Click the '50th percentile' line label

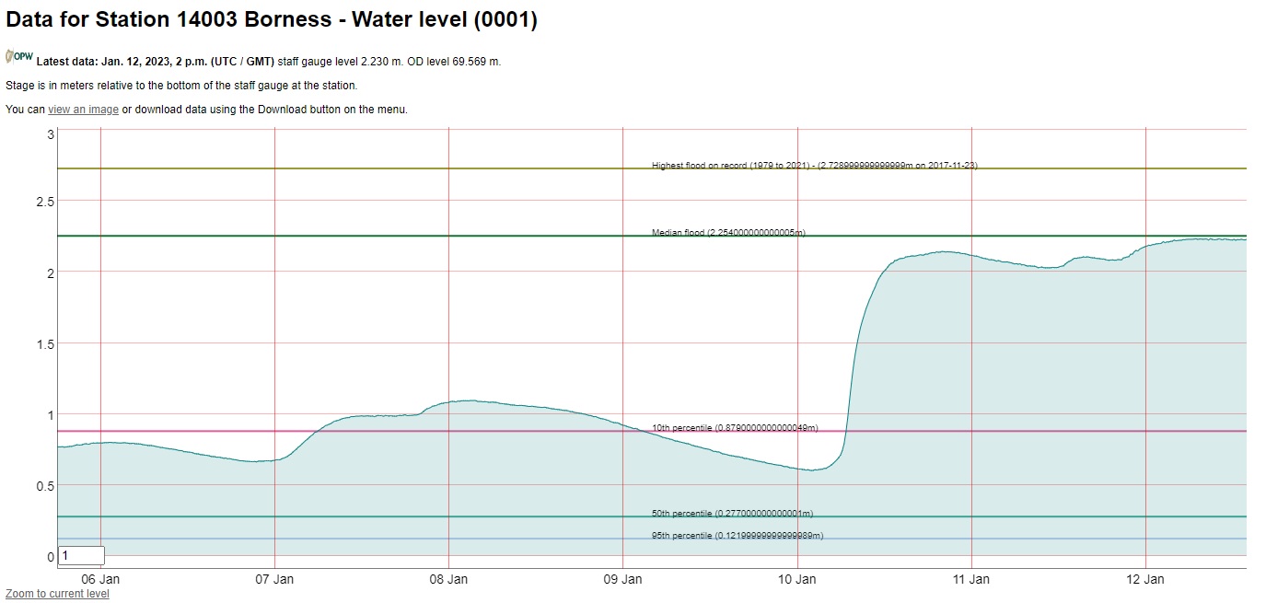pos(732,514)
